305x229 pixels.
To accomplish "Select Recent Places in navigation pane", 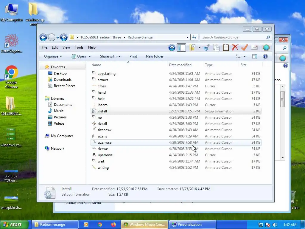I will click(64, 86).
